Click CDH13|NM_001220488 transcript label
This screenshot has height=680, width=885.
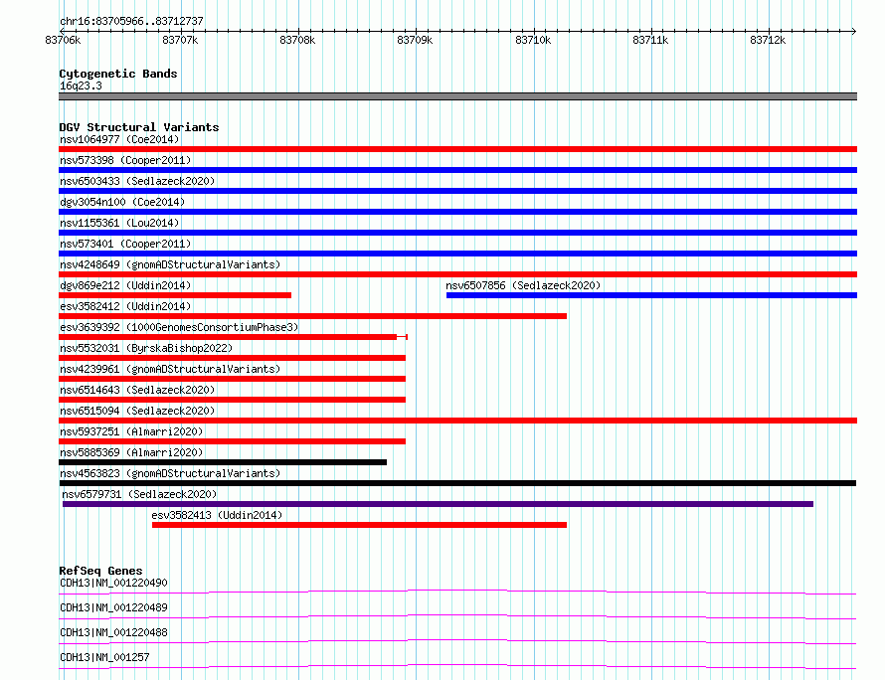[x=113, y=632]
